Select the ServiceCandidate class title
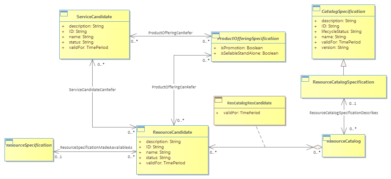The width and height of the screenshot is (391, 179). [x=94, y=17]
